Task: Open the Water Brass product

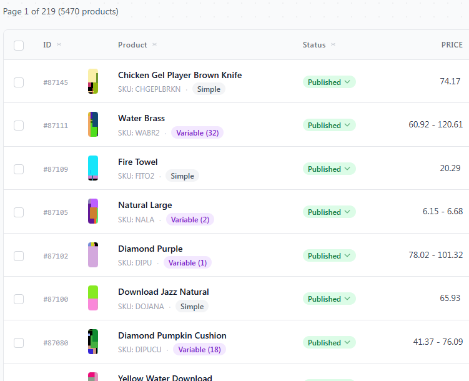Action: (141, 118)
